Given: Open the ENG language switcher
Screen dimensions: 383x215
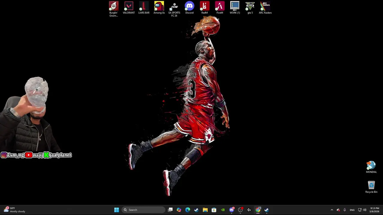Looking at the screenshot, I should pyautogui.click(x=352, y=210).
